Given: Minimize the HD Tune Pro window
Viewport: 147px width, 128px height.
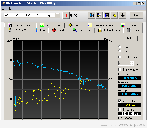Looking at the screenshot, I should pos(135,3).
